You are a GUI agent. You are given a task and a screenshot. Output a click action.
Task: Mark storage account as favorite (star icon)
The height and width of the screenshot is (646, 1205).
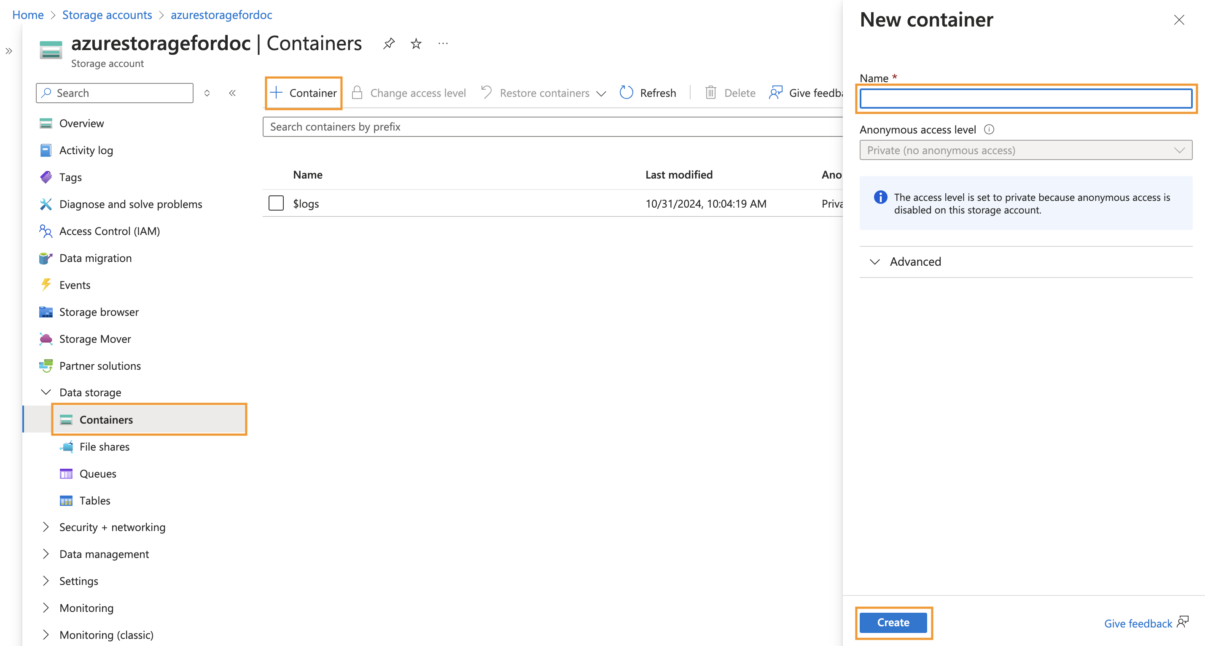point(416,44)
